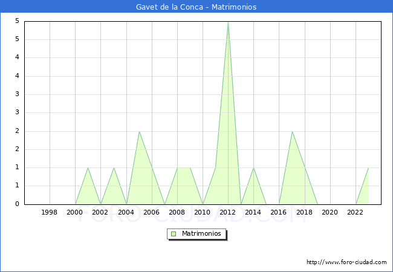Viewport: 393px width, 272px height.
Task: Click the 2016 x-axis year label
Action: click(x=279, y=212)
